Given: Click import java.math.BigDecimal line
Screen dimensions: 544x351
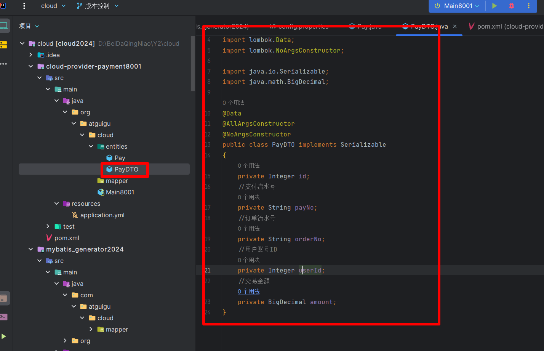Looking at the screenshot, I should tap(275, 82).
